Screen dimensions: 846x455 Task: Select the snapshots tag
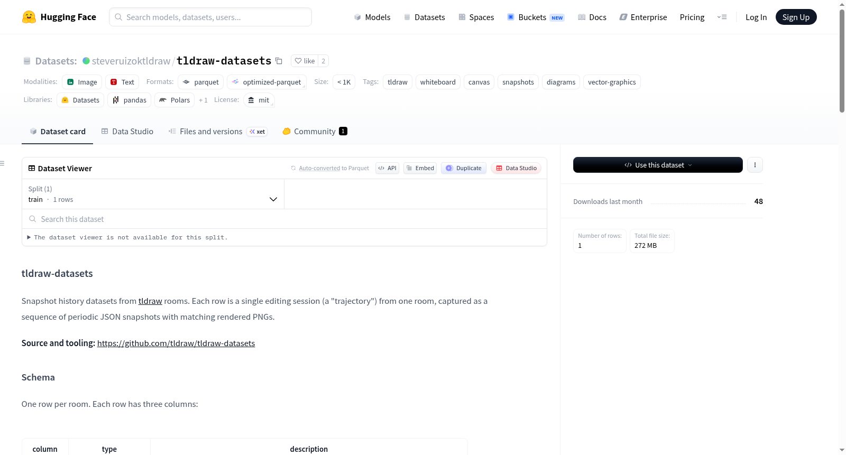[518, 82]
